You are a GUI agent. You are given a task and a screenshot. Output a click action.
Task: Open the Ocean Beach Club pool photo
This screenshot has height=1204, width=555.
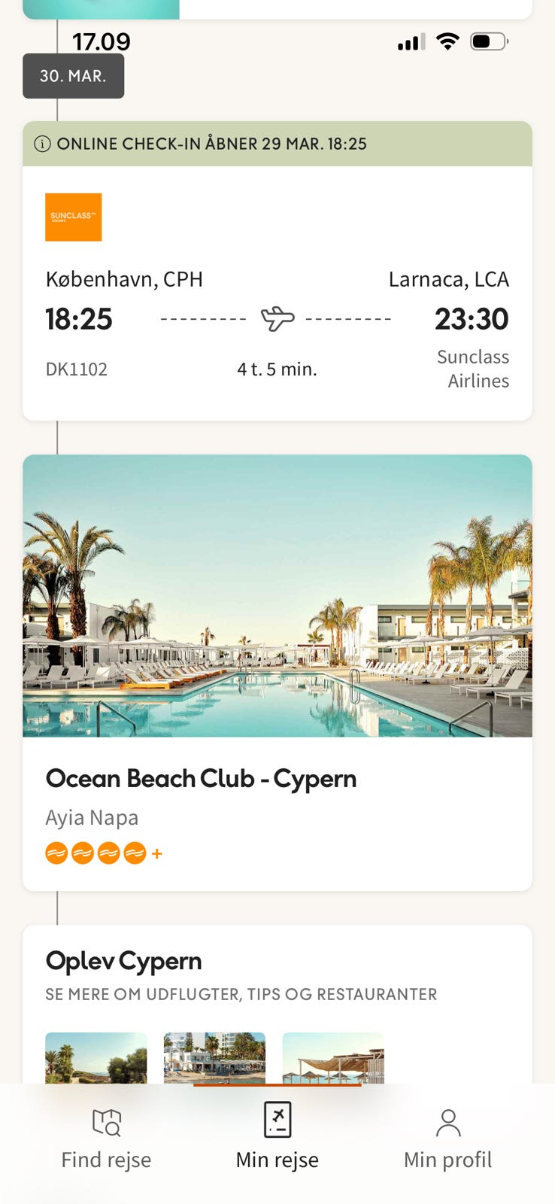pos(277,595)
